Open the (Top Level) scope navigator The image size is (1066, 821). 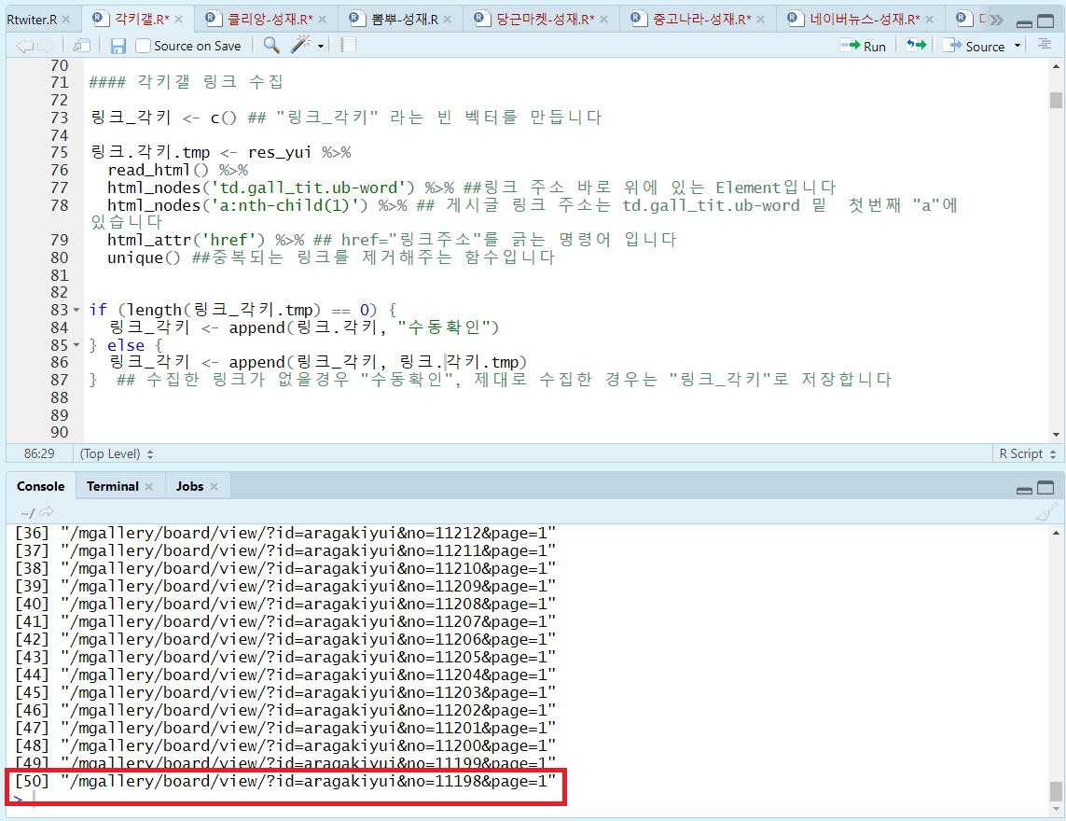117,453
